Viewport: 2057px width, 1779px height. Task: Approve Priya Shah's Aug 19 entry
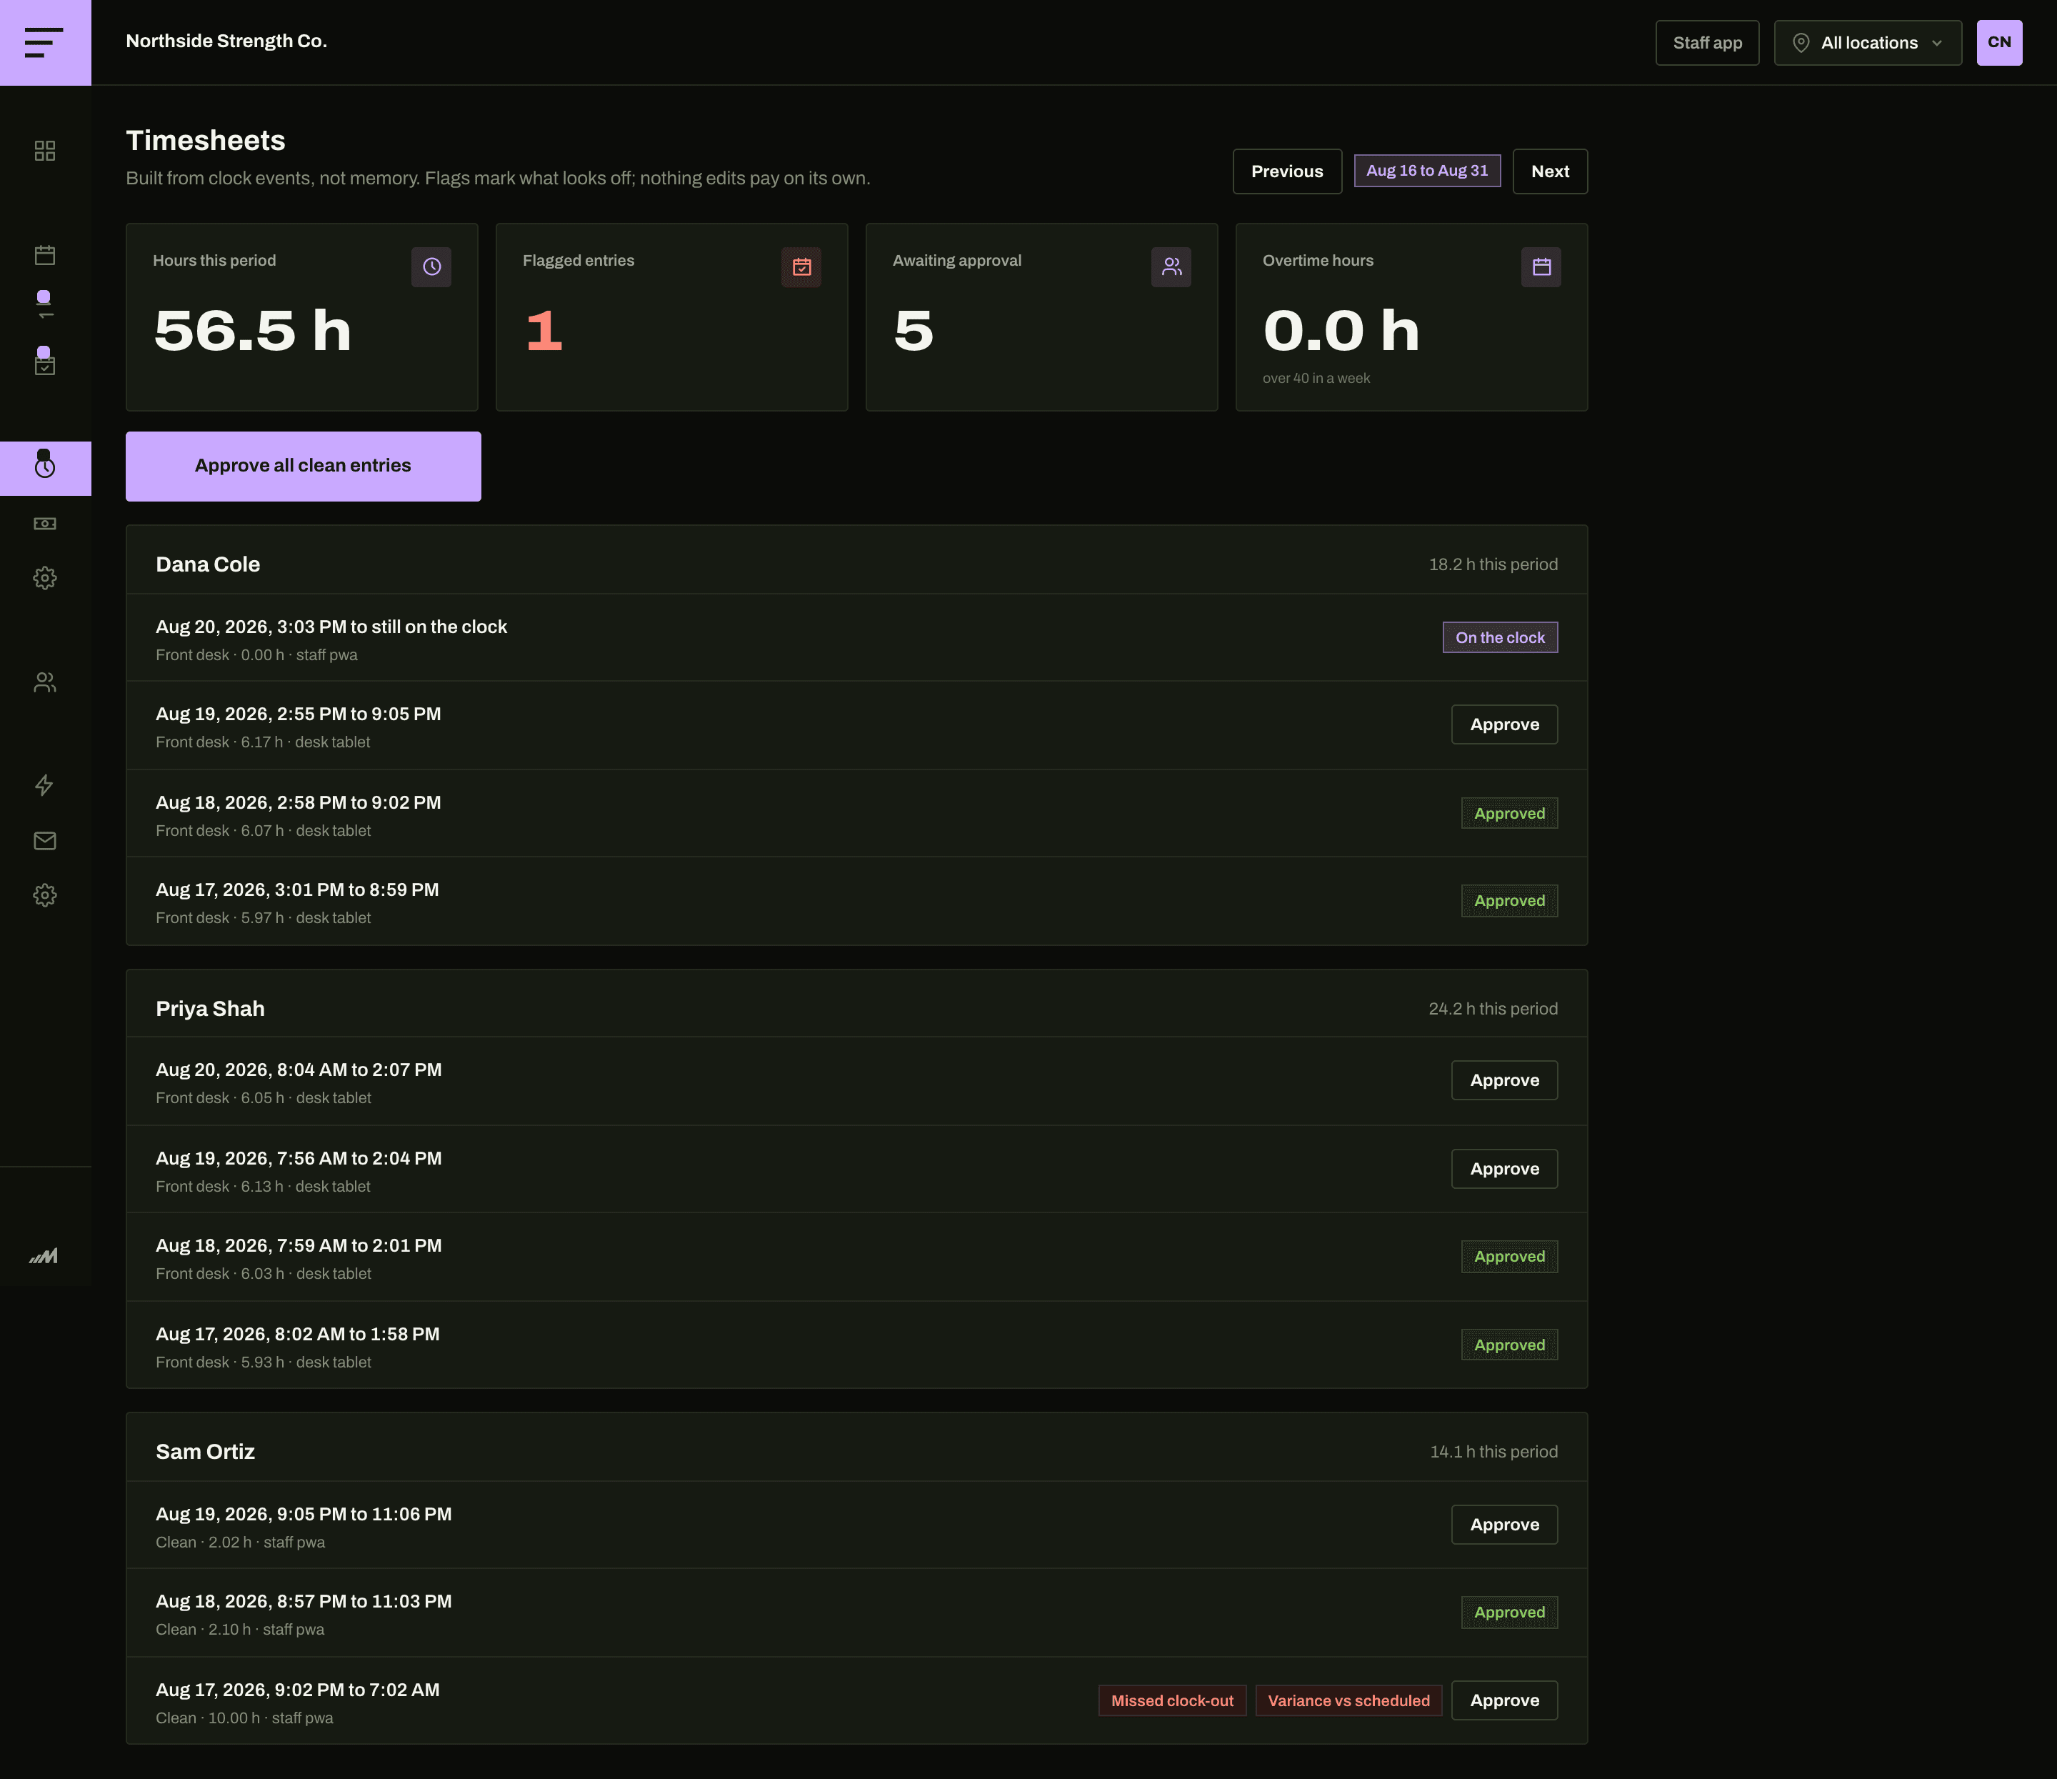(1504, 1169)
